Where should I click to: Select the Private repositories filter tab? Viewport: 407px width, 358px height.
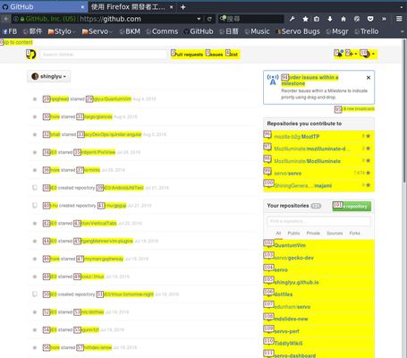313,233
